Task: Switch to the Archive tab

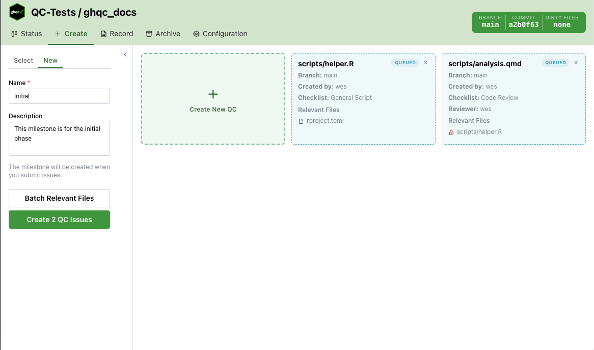Action: coord(163,34)
